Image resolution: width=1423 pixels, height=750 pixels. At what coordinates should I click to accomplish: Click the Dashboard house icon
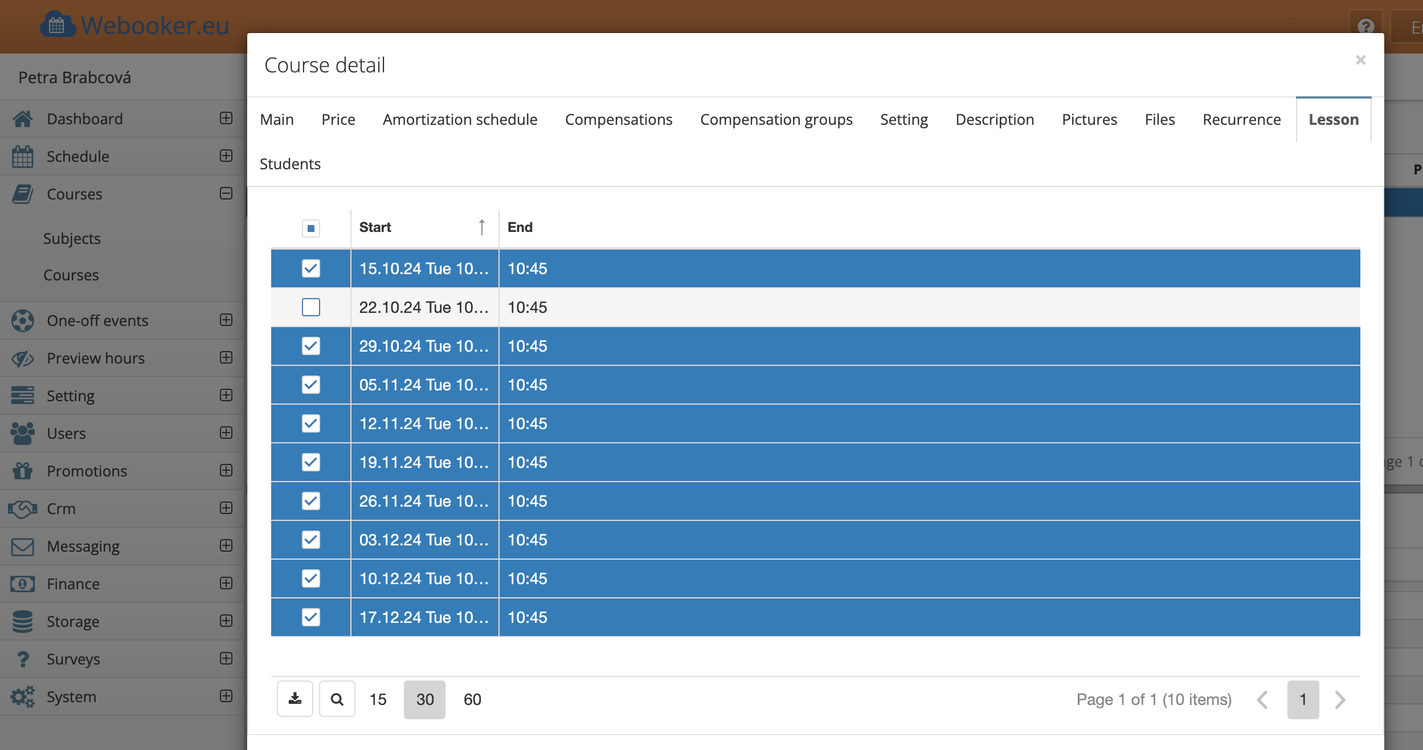(23, 119)
